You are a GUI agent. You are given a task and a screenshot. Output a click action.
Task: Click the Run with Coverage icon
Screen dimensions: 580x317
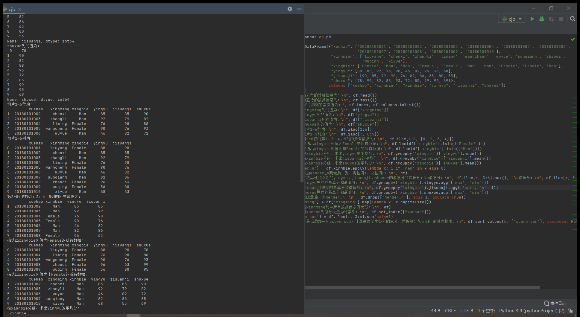click(551, 19)
